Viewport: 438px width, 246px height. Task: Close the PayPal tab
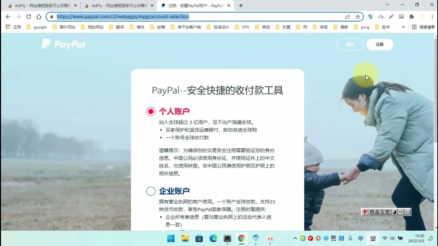[x=229, y=5]
